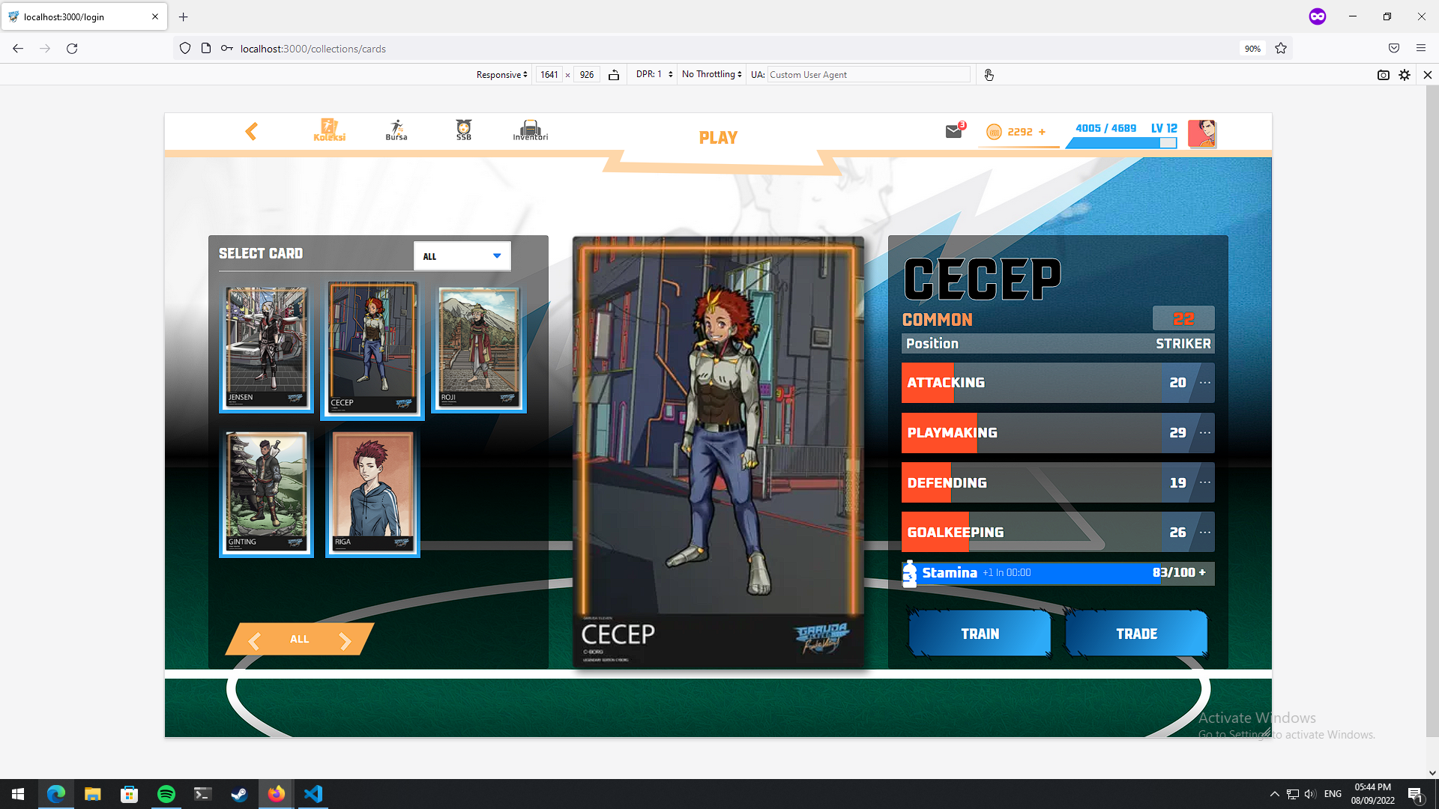Take screenshot using devtools camera icon
The image size is (1439, 809).
click(1384, 75)
